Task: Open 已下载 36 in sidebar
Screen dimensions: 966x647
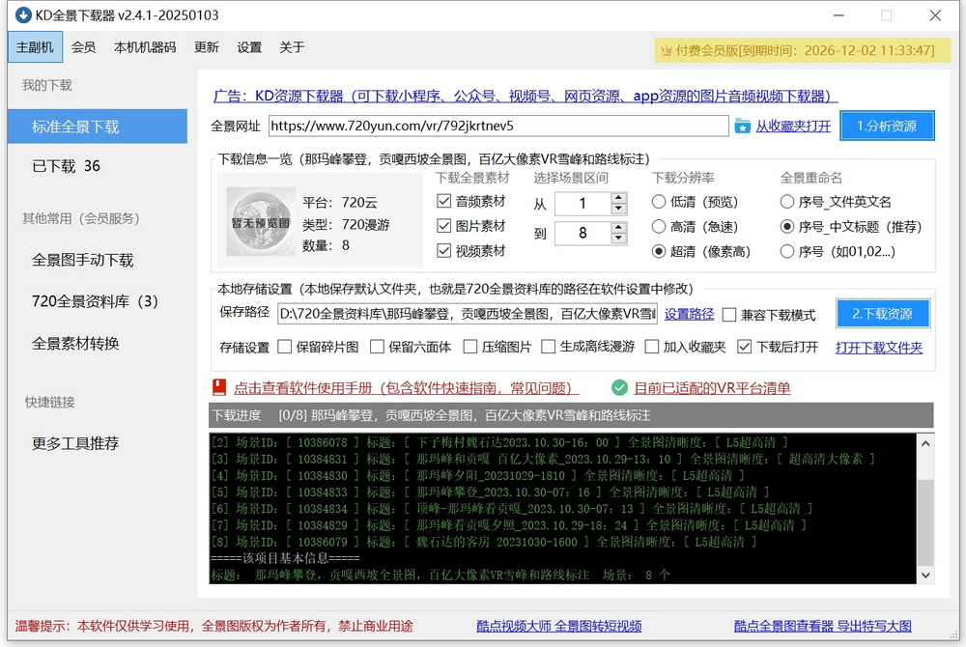Action: click(x=66, y=165)
